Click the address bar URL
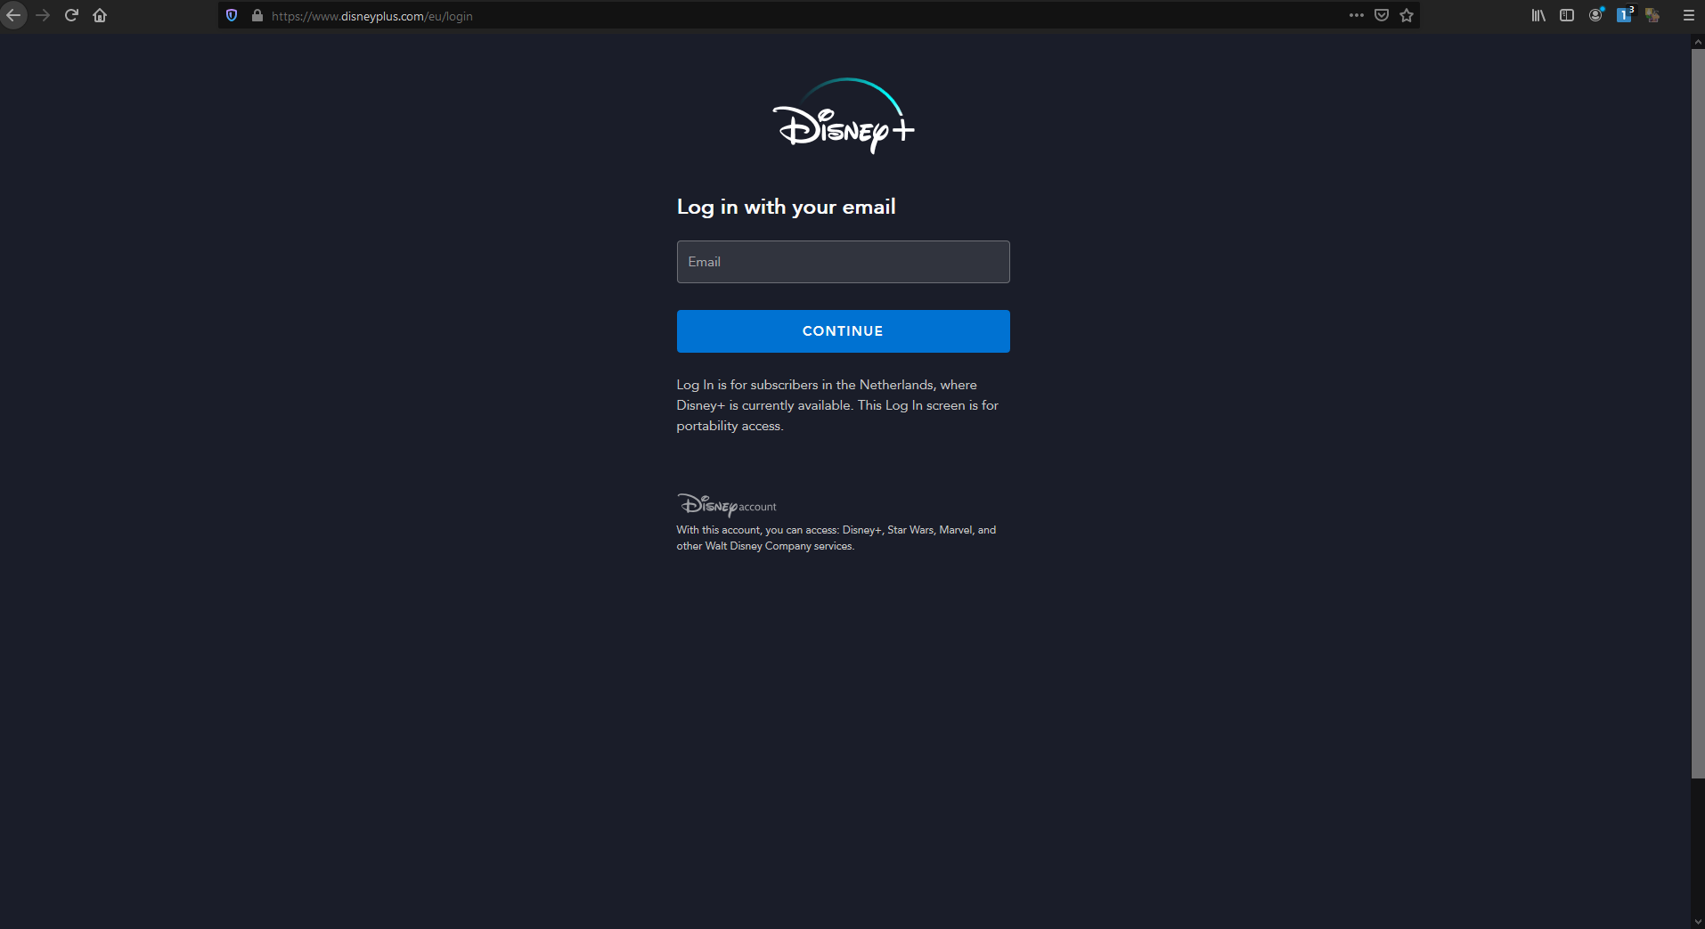 pos(372,15)
